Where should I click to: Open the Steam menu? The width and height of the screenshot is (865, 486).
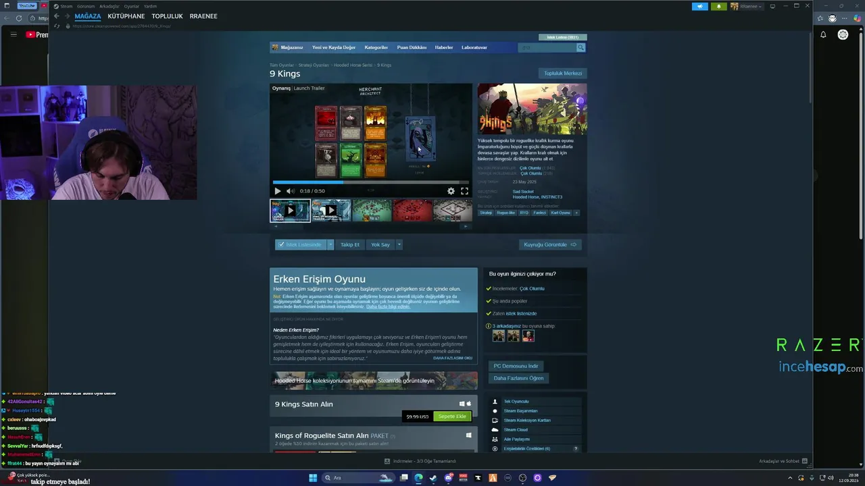tap(66, 6)
